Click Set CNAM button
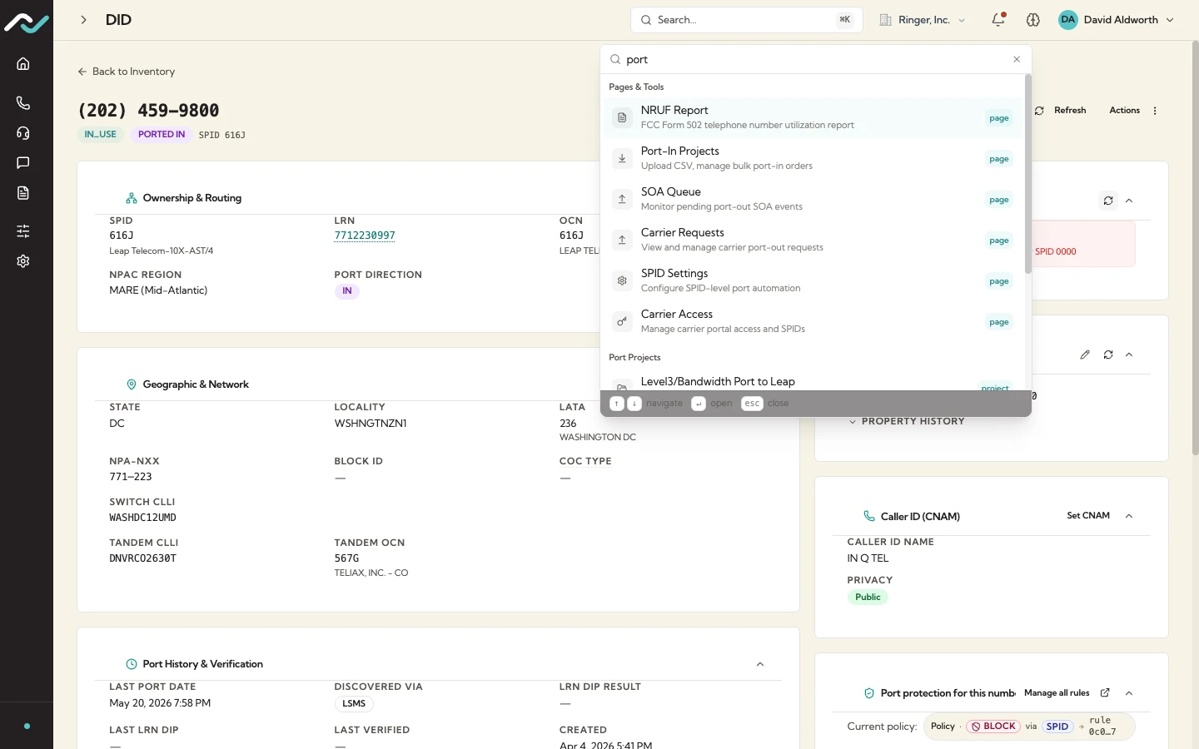The image size is (1199, 749). 1088,516
